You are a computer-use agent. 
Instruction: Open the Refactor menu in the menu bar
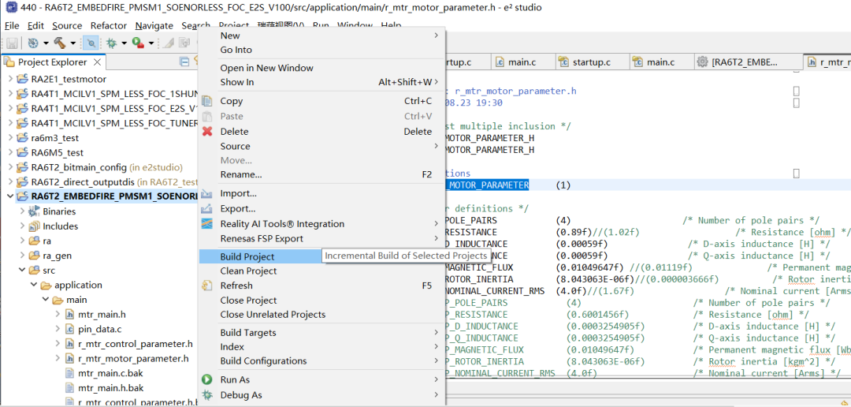[x=108, y=25]
